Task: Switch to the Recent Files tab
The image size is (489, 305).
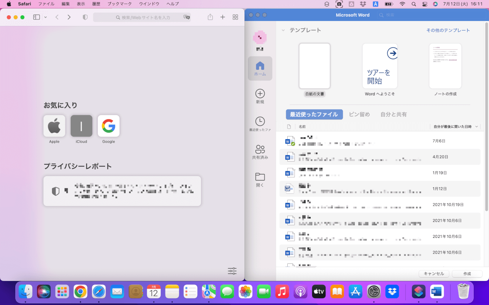Action: click(x=314, y=114)
